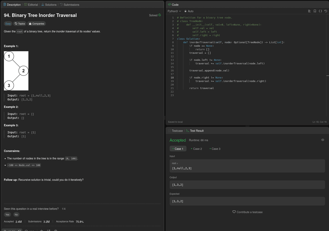
Task: Select the Case 2 tab
Action: pos(197,149)
